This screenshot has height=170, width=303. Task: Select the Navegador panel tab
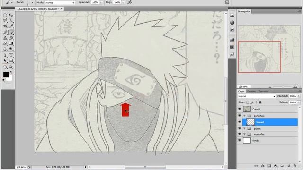[244, 11]
